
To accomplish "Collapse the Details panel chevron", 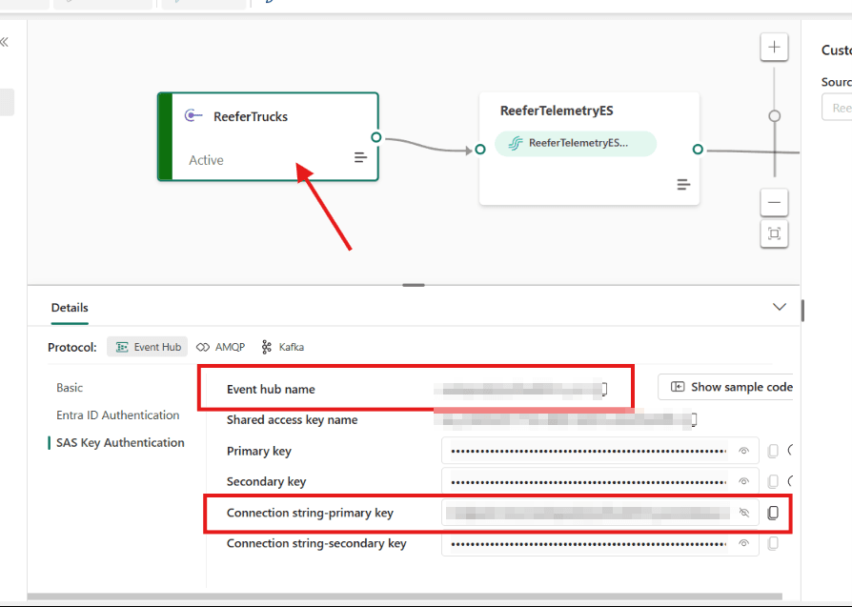I will tap(780, 307).
